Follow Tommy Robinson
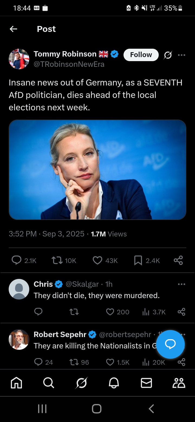Image resolution: width=195 pixels, height=422 pixels. pyautogui.click(x=141, y=55)
